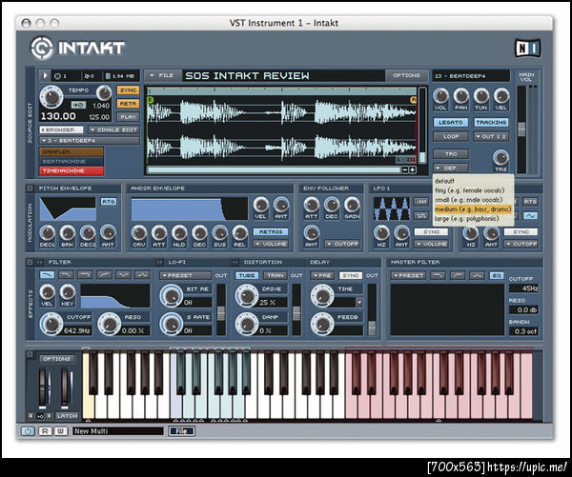The width and height of the screenshot is (572, 477).
Task: Click the waveform horizontal scrollbar
Action: click(274, 169)
